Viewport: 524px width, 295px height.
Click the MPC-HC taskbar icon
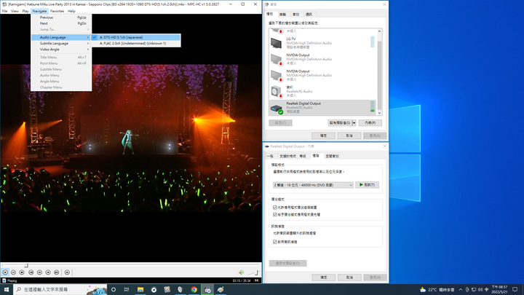tap(207, 290)
